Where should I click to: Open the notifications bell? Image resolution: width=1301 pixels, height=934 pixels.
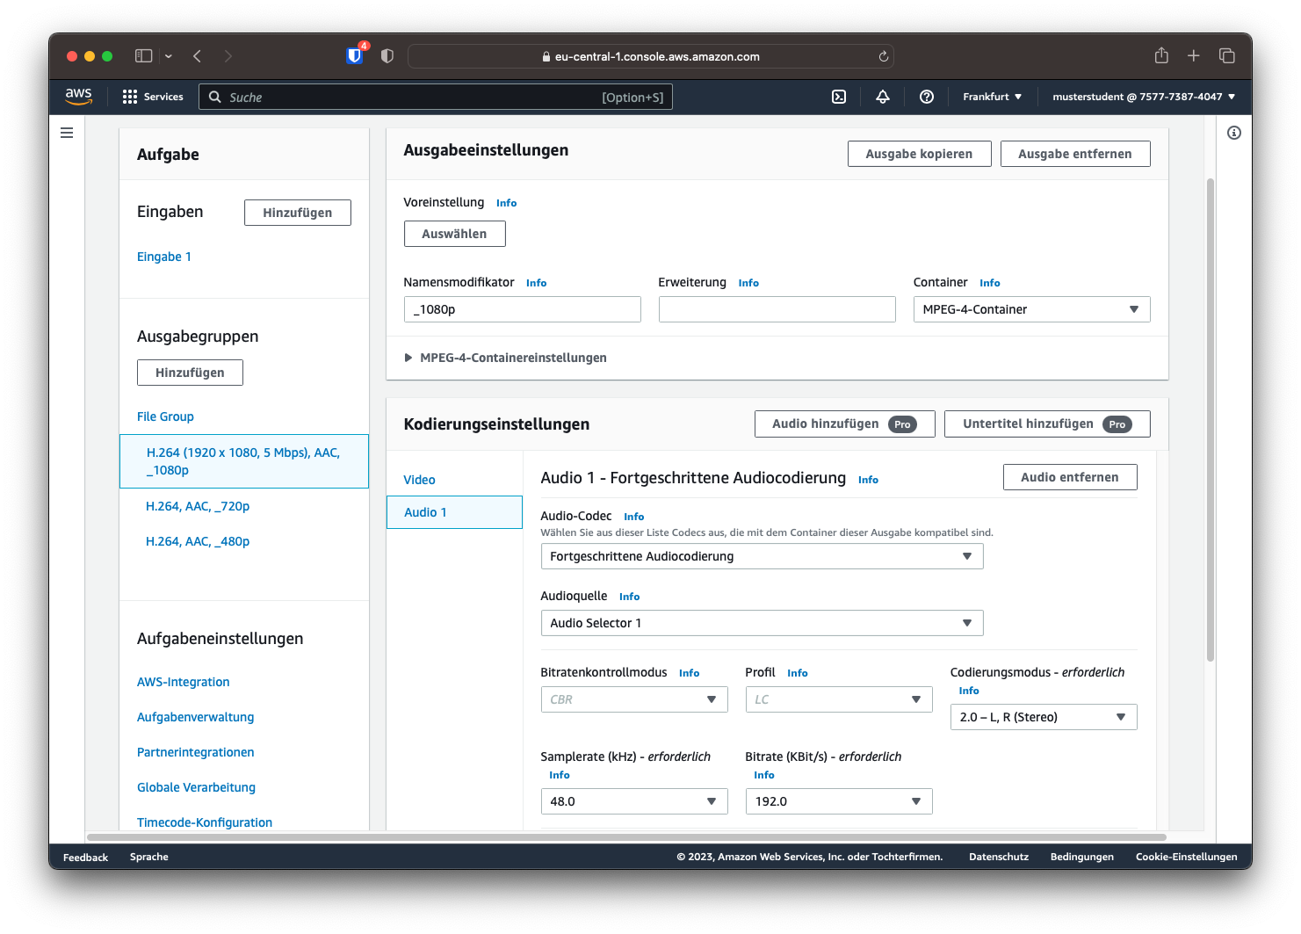click(x=883, y=97)
